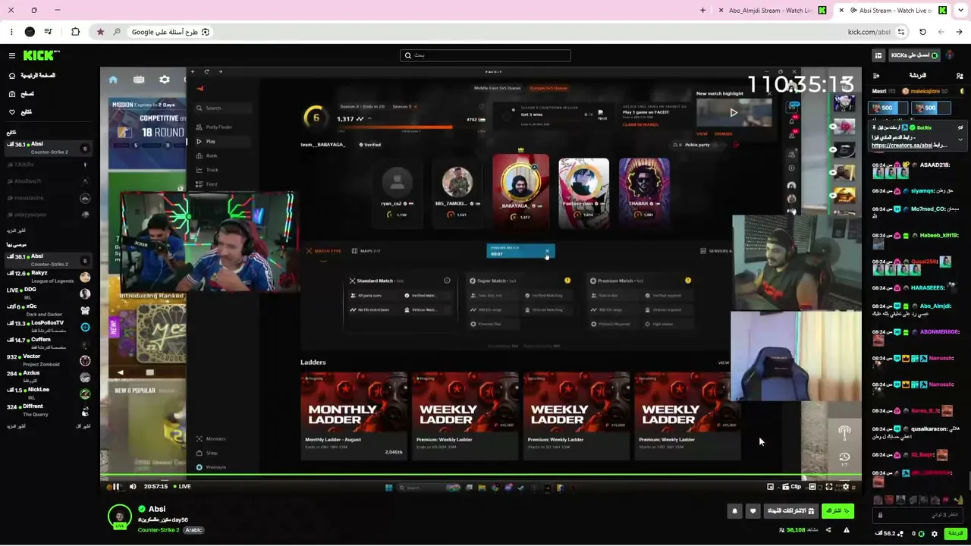Open the Counter-Strike 2 category link

tap(159, 530)
